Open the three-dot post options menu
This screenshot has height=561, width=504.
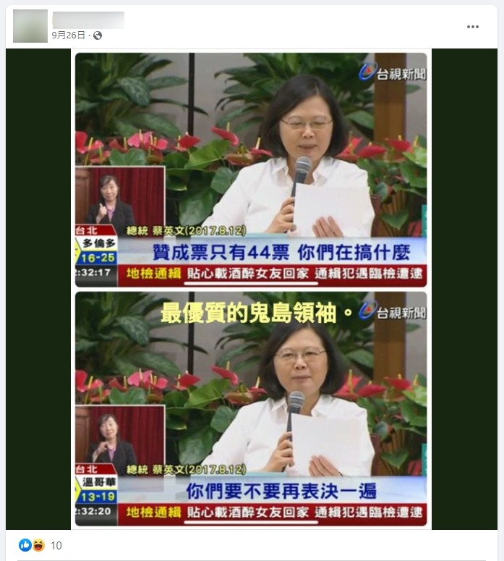pyautogui.click(x=472, y=27)
